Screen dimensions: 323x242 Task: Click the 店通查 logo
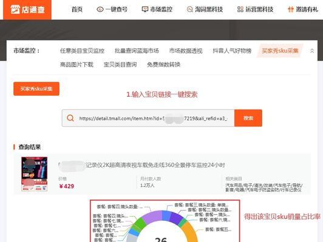(x=27, y=10)
